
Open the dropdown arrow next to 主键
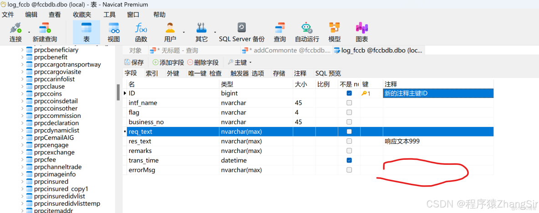(x=250, y=62)
